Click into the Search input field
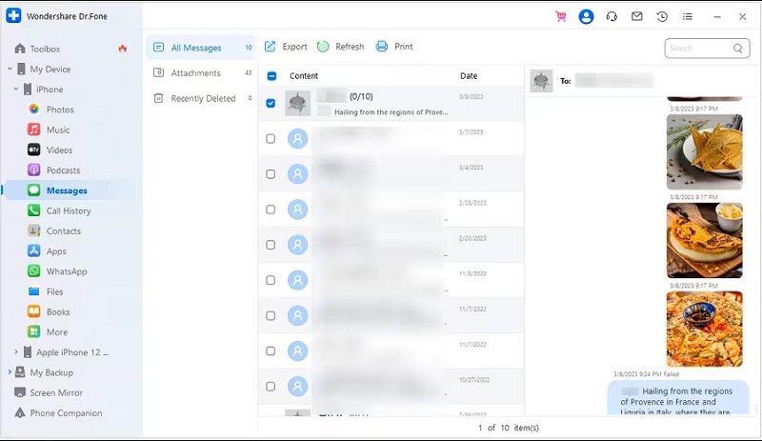This screenshot has width=762, height=441. click(696, 48)
